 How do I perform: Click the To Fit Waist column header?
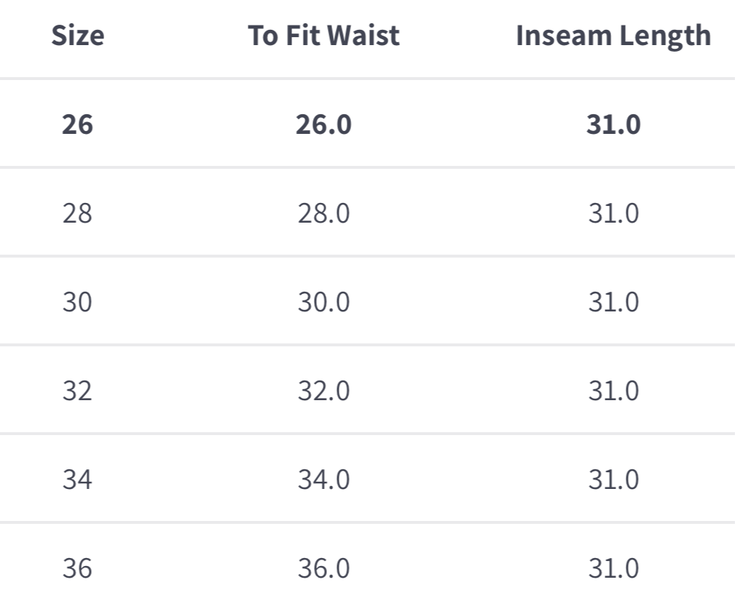(x=323, y=36)
